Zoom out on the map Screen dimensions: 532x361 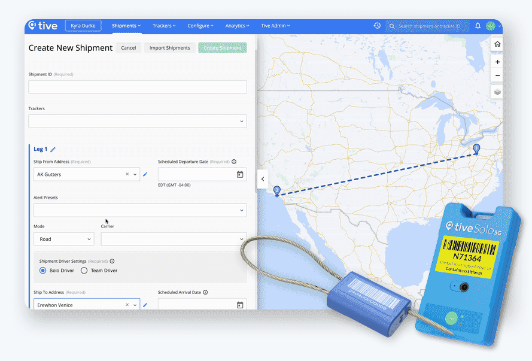pos(497,75)
